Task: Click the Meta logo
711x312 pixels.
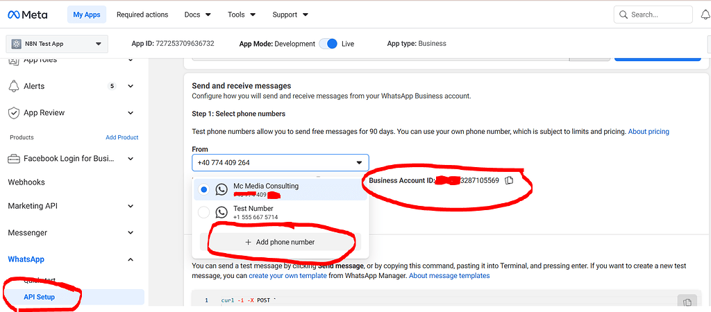Action: [27, 15]
